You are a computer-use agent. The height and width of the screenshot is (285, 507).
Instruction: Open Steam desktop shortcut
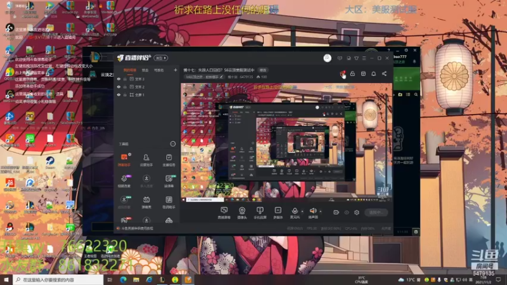click(50, 162)
